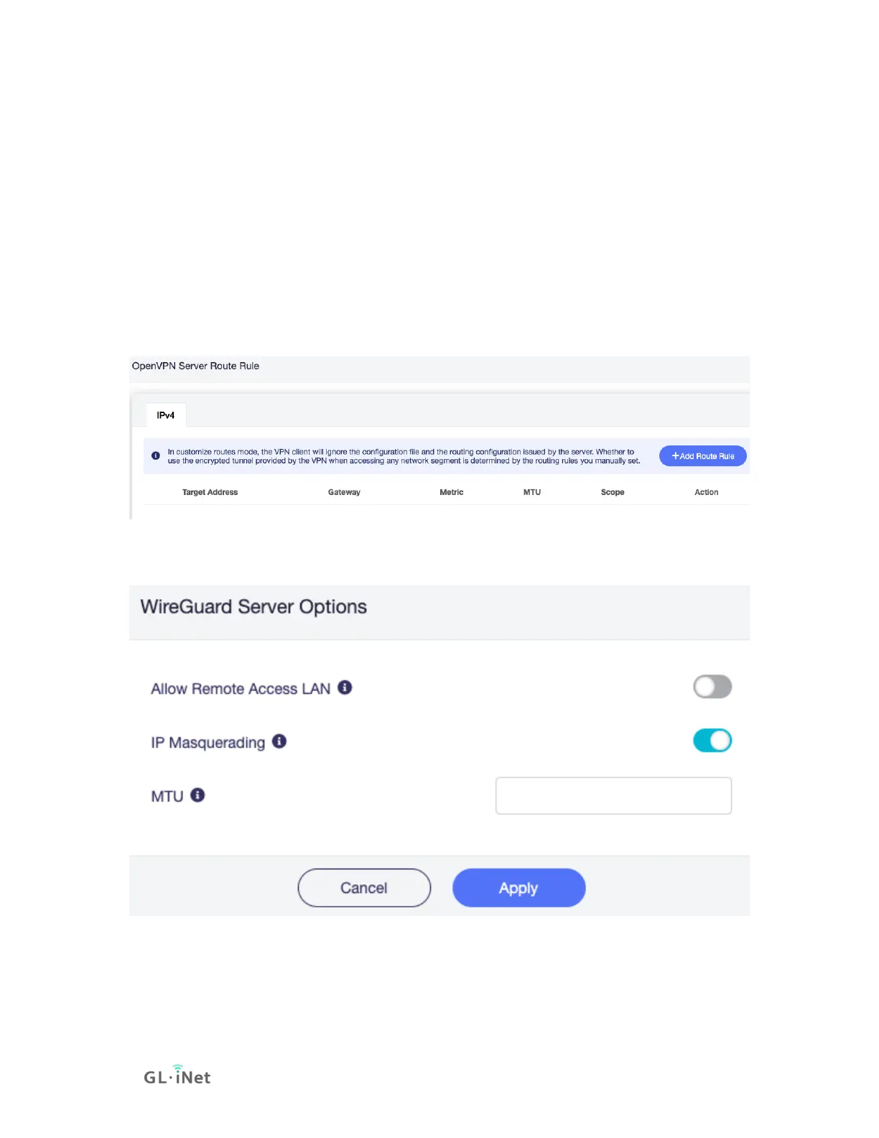879x1138 pixels.
Task: Click the info icon next to IP Masquerading
Action: [x=279, y=741]
